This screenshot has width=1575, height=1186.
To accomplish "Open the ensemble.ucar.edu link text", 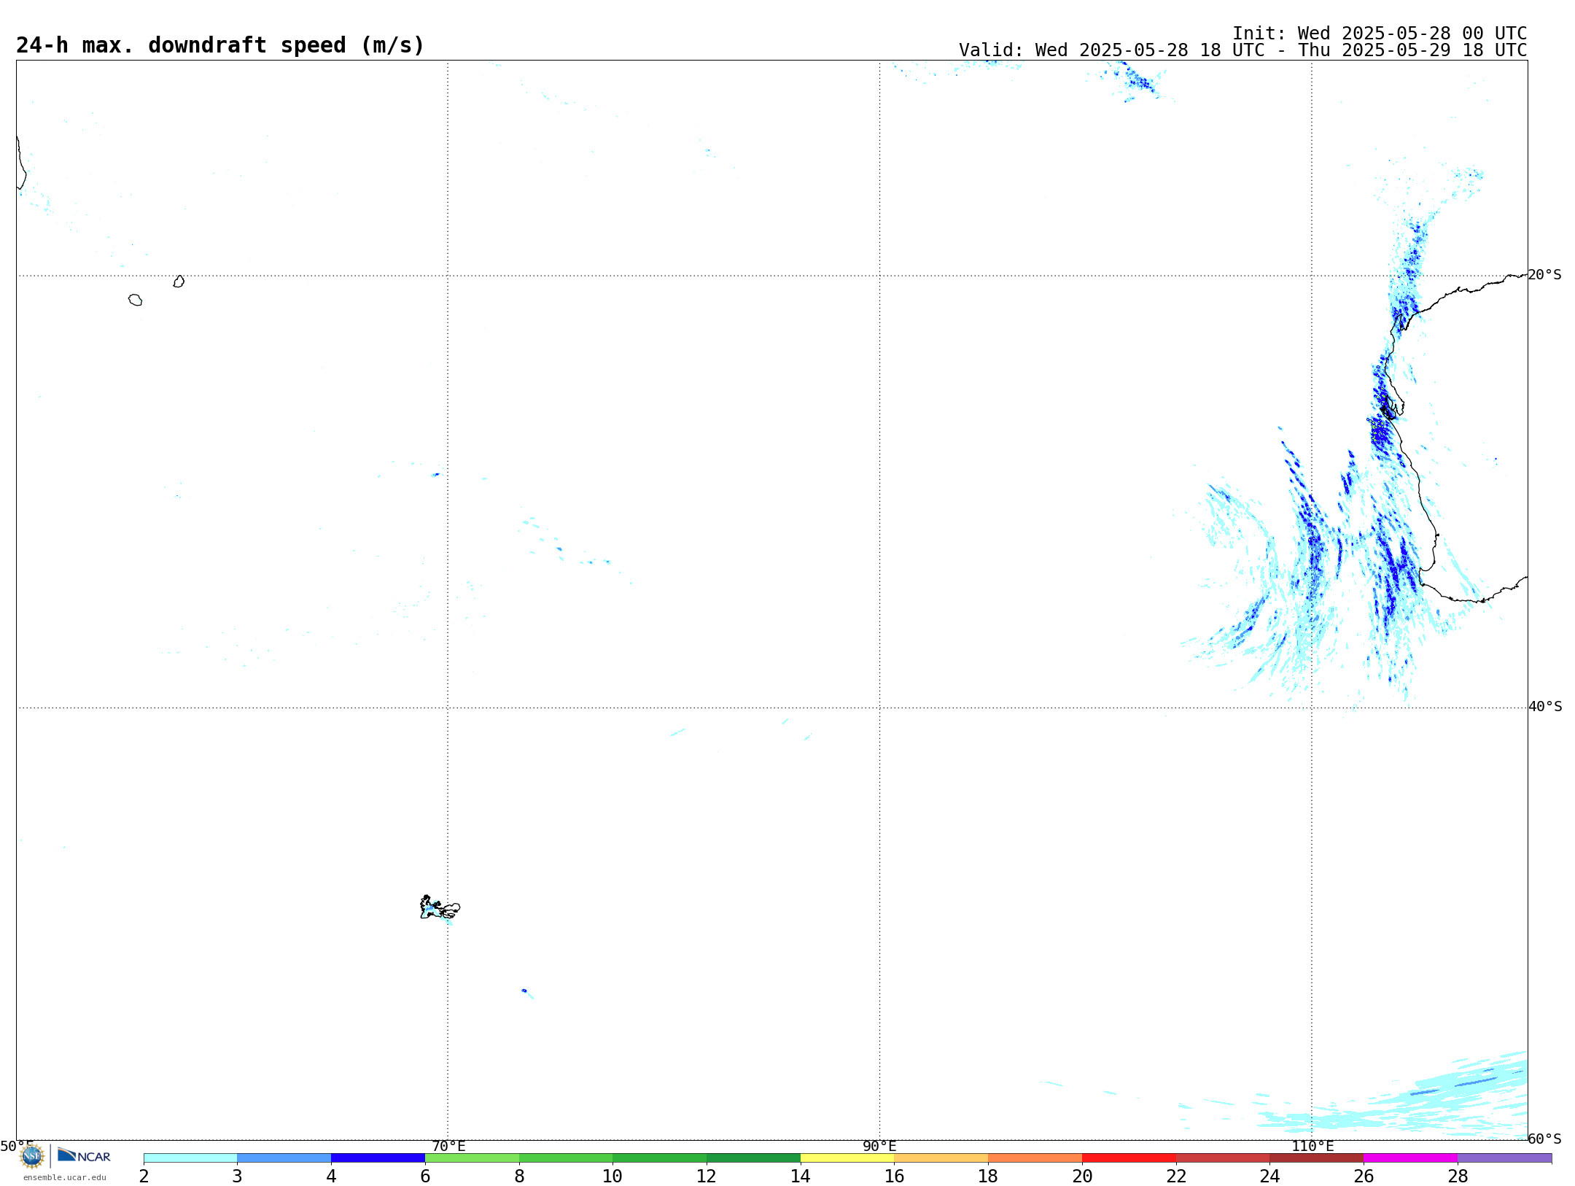I will pyautogui.click(x=65, y=1177).
